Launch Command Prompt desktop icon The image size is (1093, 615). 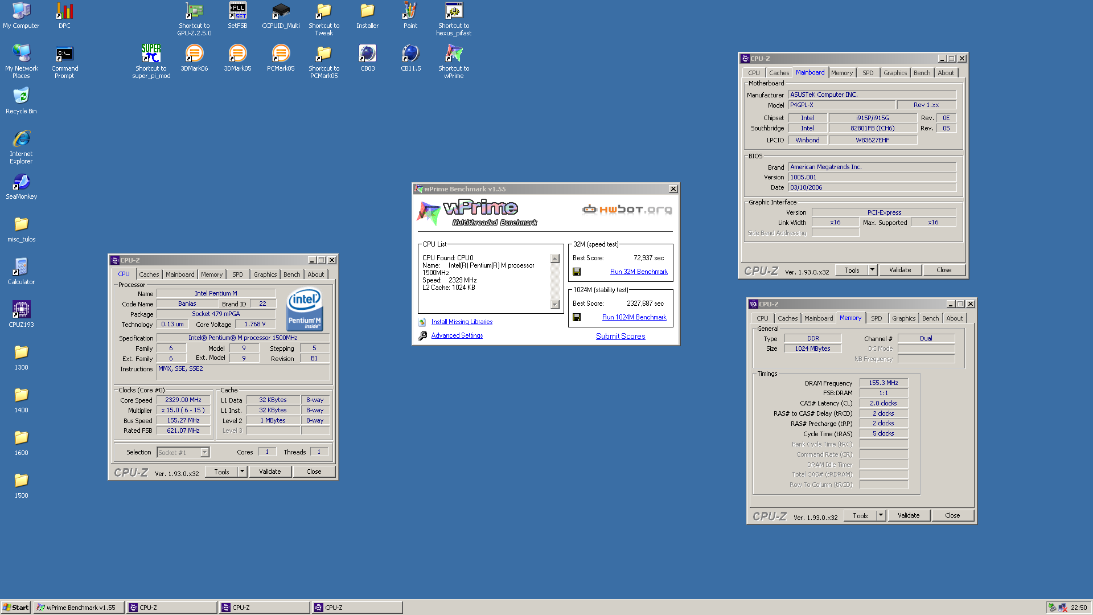pos(64,61)
